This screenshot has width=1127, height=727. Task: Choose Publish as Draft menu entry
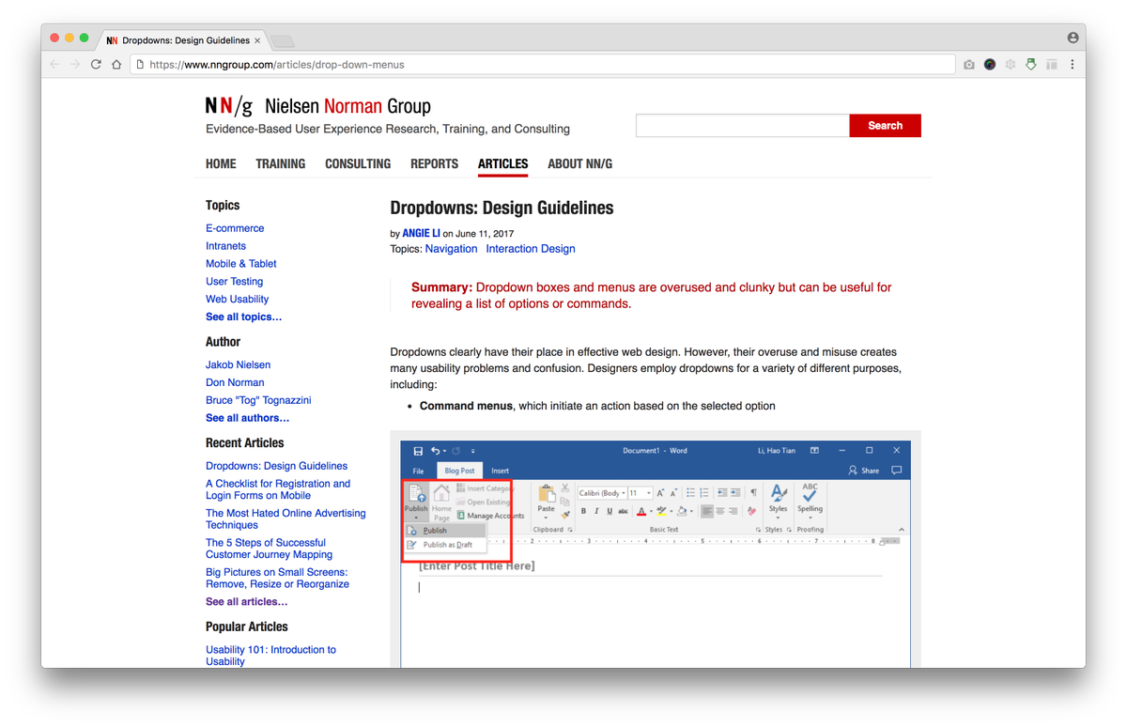(446, 545)
